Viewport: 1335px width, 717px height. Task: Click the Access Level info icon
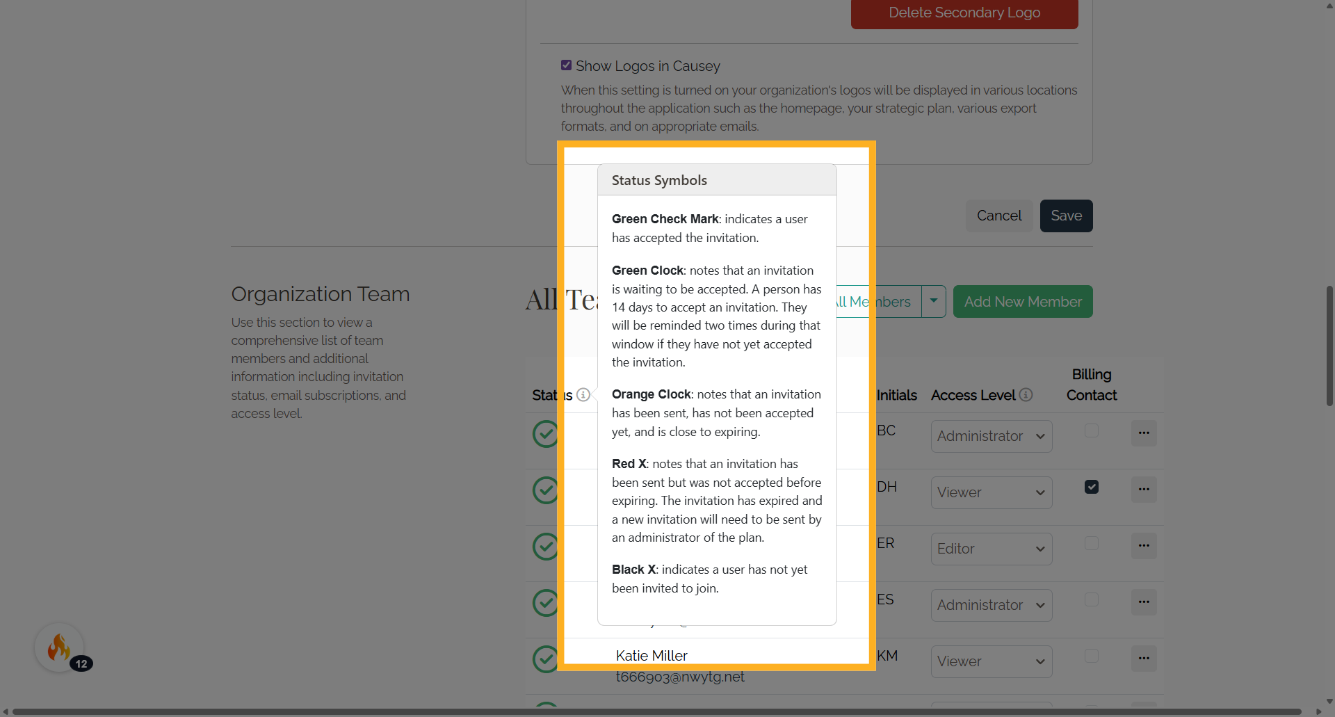click(1026, 395)
